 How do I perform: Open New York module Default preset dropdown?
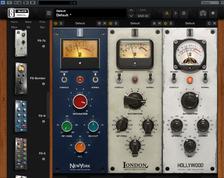point(80,23)
